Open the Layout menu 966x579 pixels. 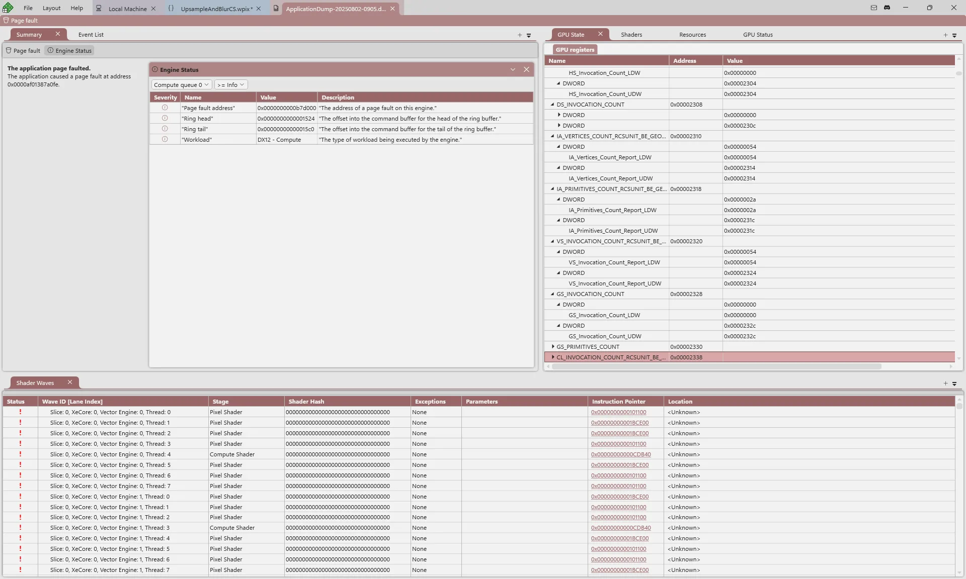(x=51, y=8)
